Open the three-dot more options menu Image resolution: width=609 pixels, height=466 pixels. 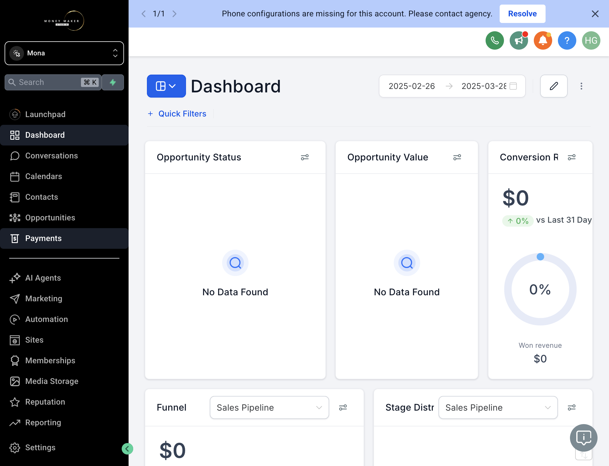581,86
